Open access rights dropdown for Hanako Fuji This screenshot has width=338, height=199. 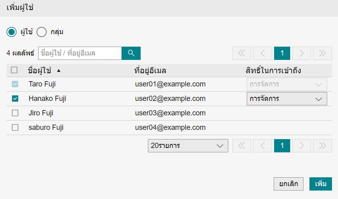click(287, 98)
